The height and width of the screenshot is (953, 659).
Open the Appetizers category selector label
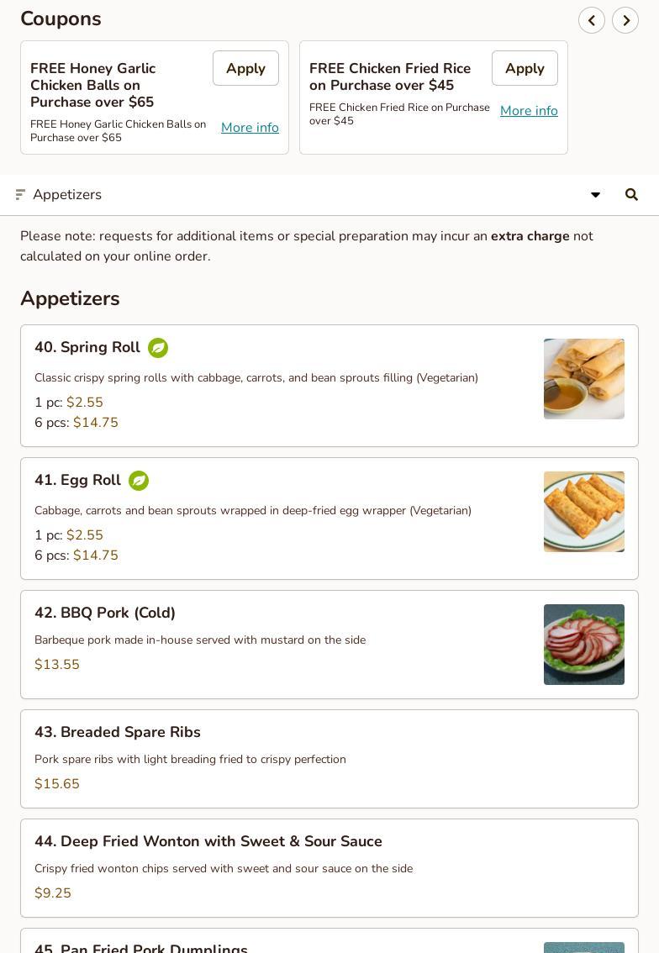67,194
